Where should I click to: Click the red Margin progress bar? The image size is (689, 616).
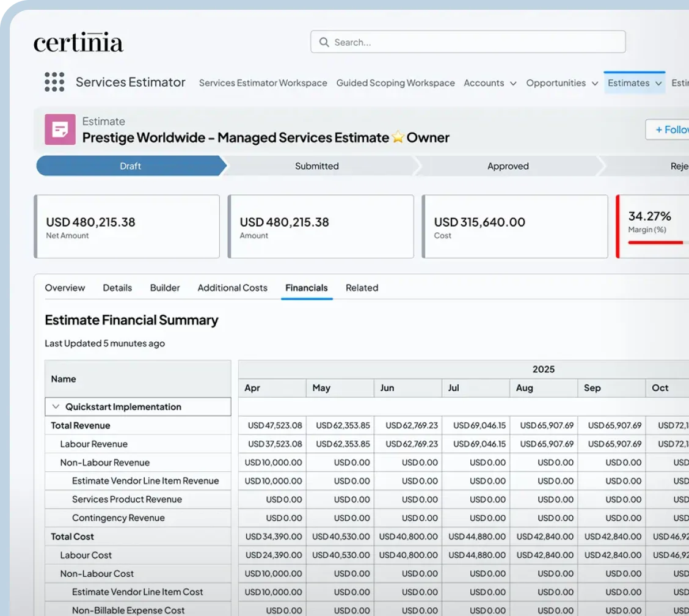655,243
